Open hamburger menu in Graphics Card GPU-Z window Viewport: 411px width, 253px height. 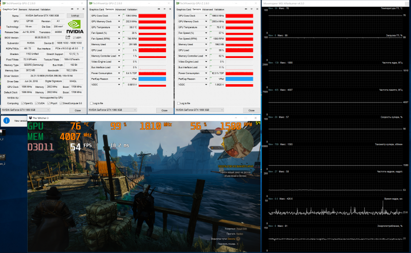(x=83, y=9)
